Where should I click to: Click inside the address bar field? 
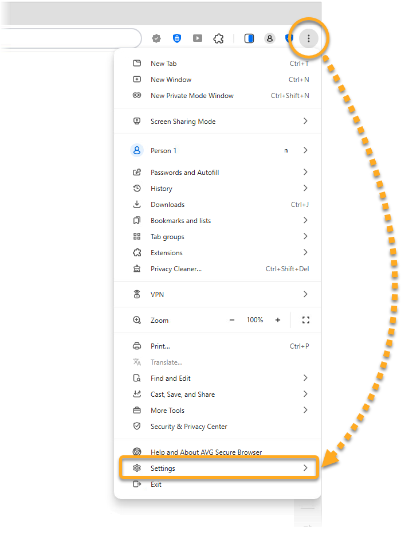click(69, 38)
